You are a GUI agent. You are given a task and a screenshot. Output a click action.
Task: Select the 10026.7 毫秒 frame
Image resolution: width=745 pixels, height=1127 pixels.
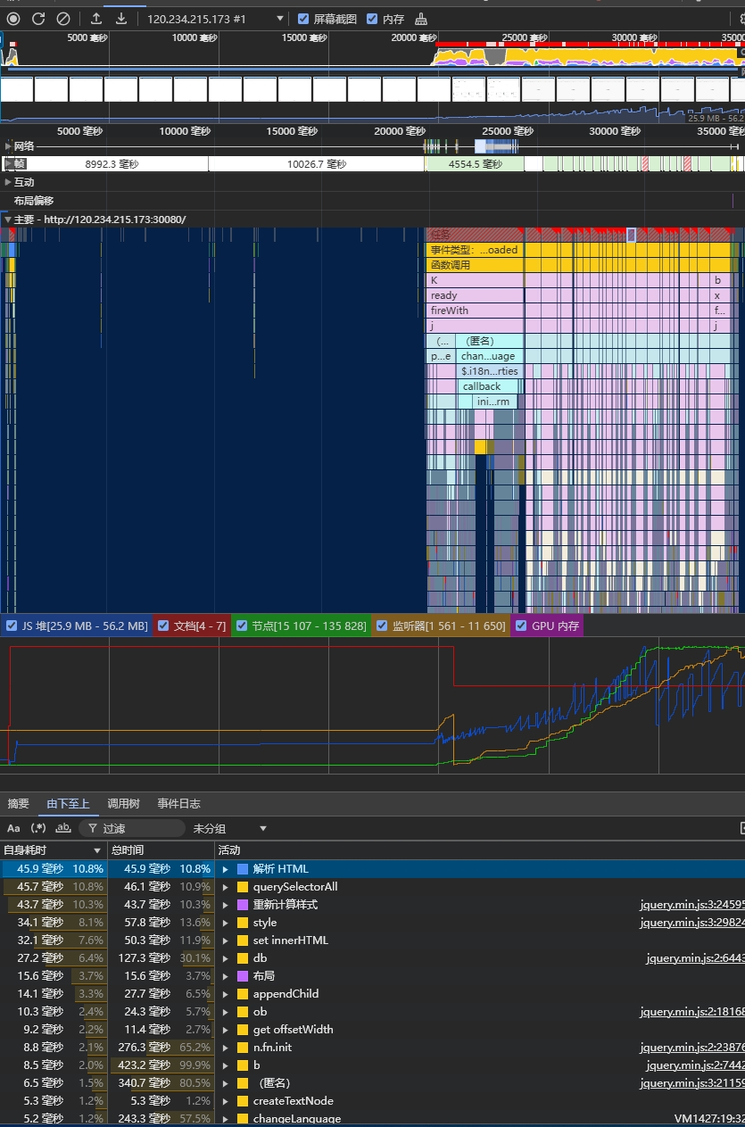(x=317, y=164)
